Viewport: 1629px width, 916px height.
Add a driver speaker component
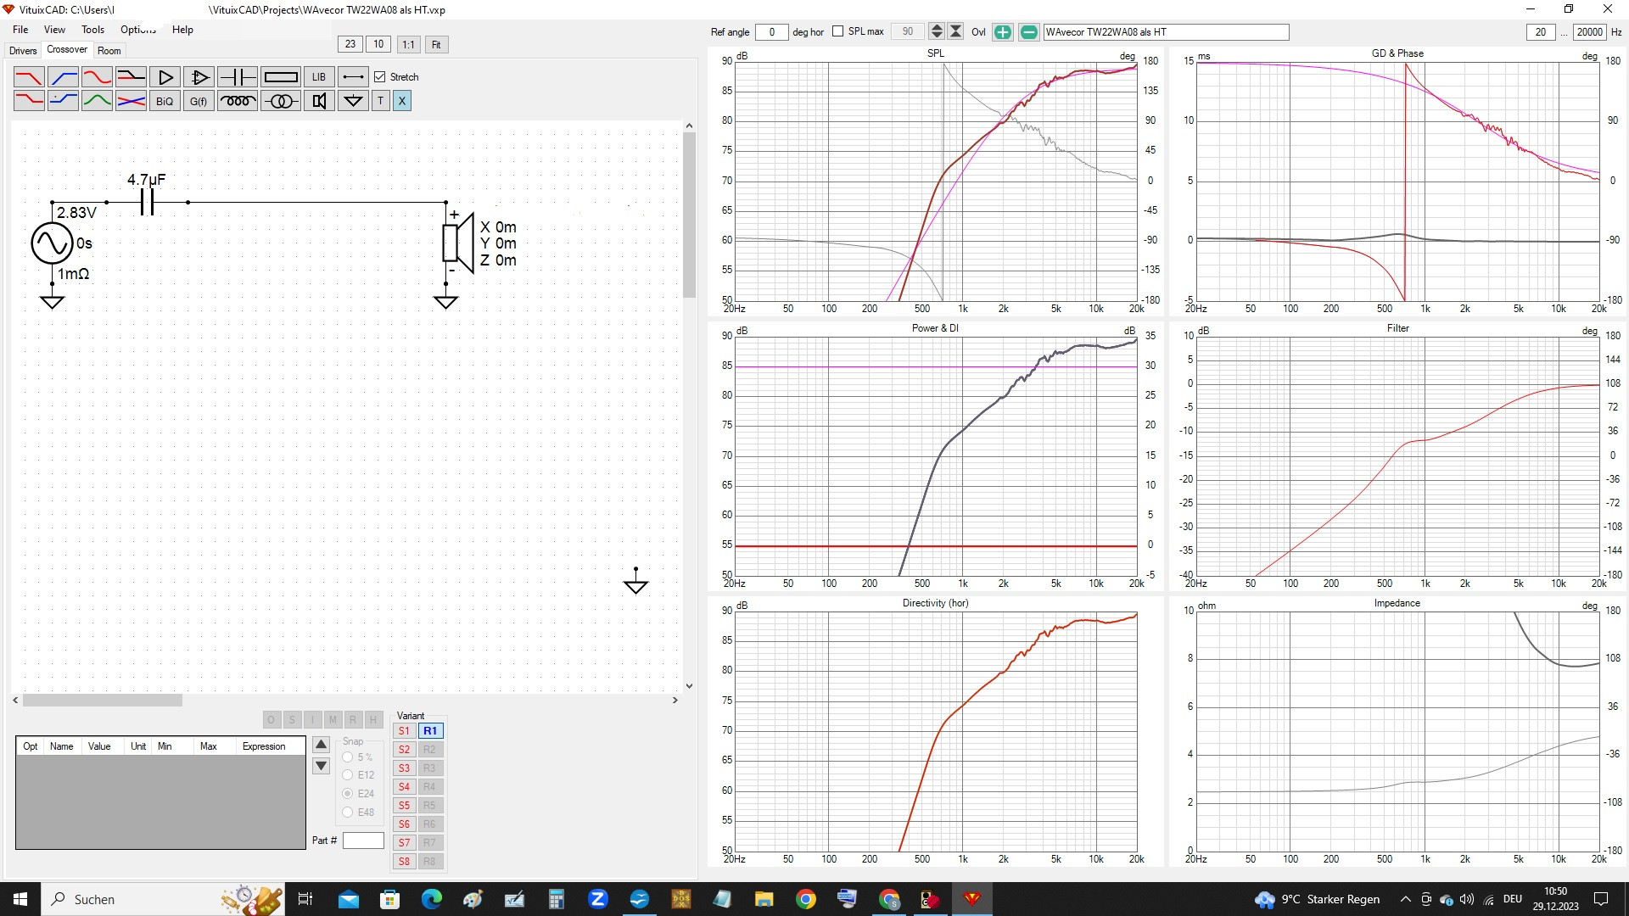[319, 101]
